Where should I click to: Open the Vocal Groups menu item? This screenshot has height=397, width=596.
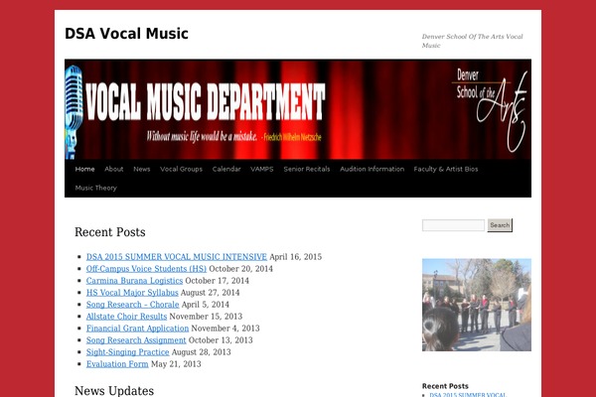click(x=182, y=169)
